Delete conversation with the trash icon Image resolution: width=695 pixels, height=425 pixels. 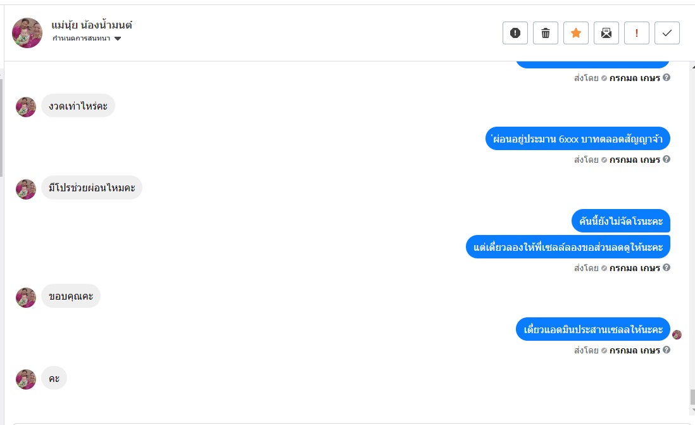(545, 33)
